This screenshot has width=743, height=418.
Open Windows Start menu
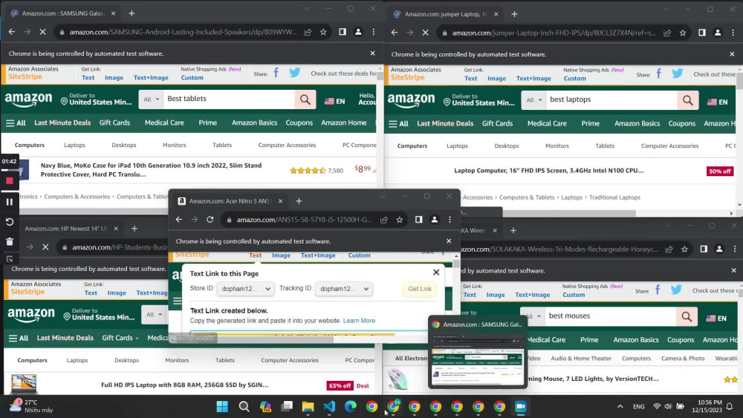[222, 407]
